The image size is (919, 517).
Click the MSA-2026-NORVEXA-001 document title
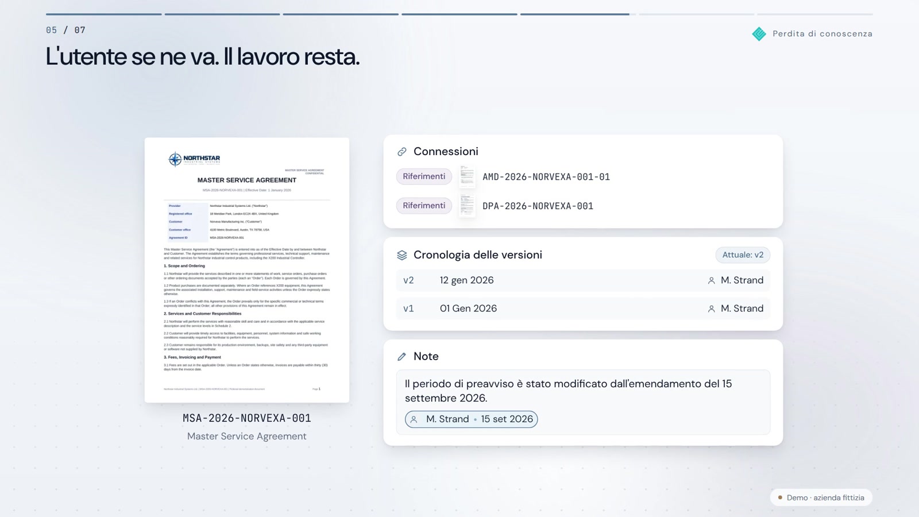247,418
